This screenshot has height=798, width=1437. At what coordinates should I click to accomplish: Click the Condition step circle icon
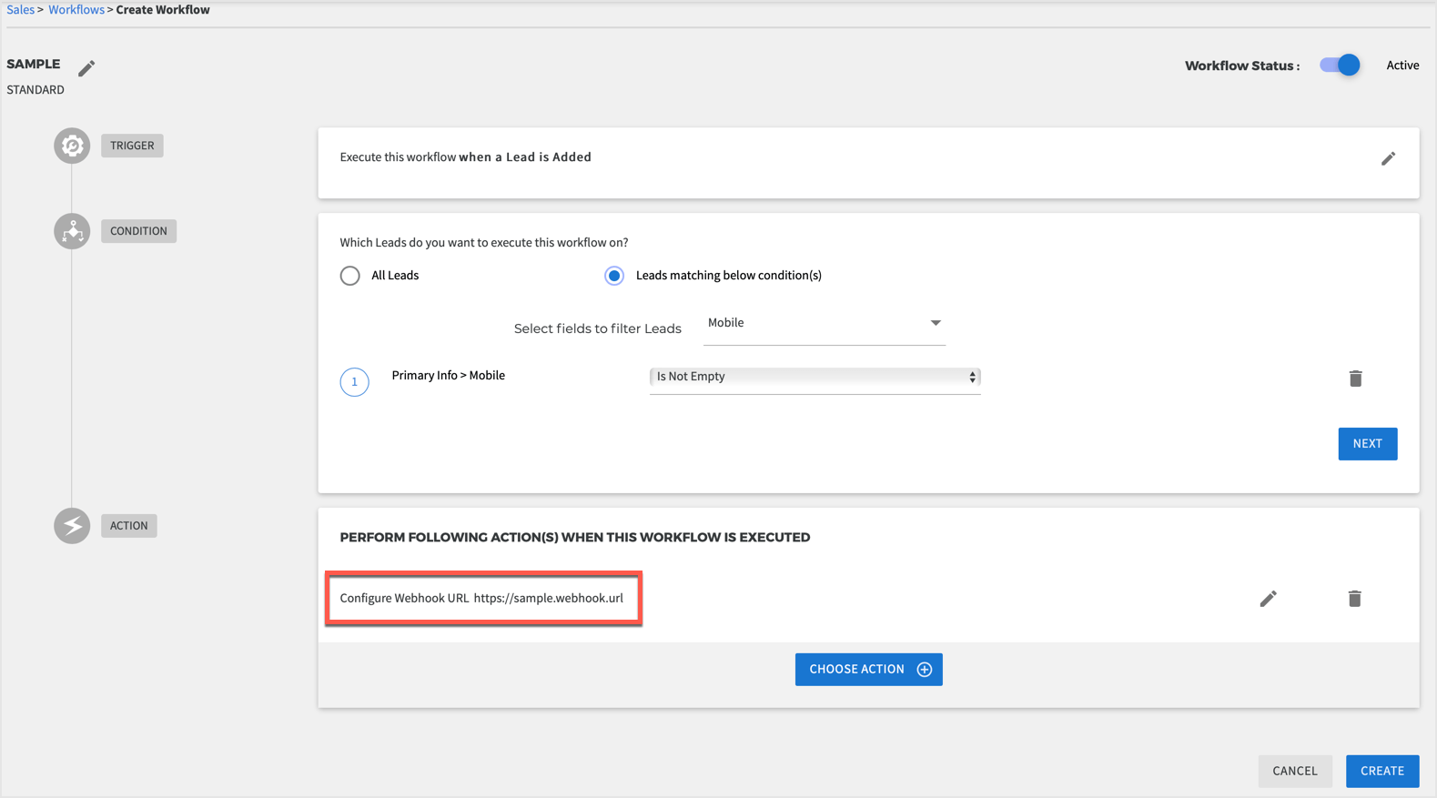(x=72, y=231)
